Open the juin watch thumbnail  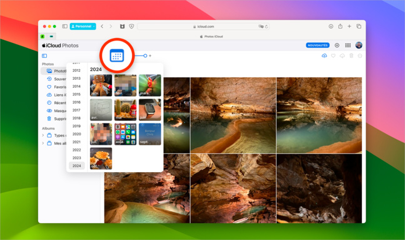pyautogui.click(x=150, y=110)
